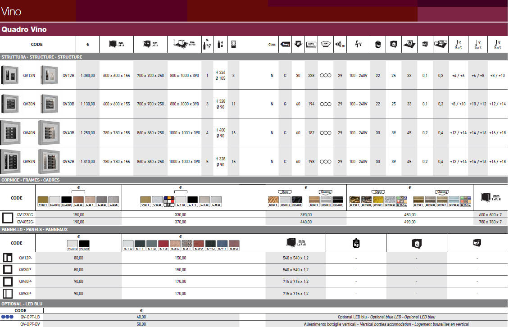This screenshot has width=509, height=327.
Task: Click the kg weight icon in the Pannello header
Action: pos(356,243)
